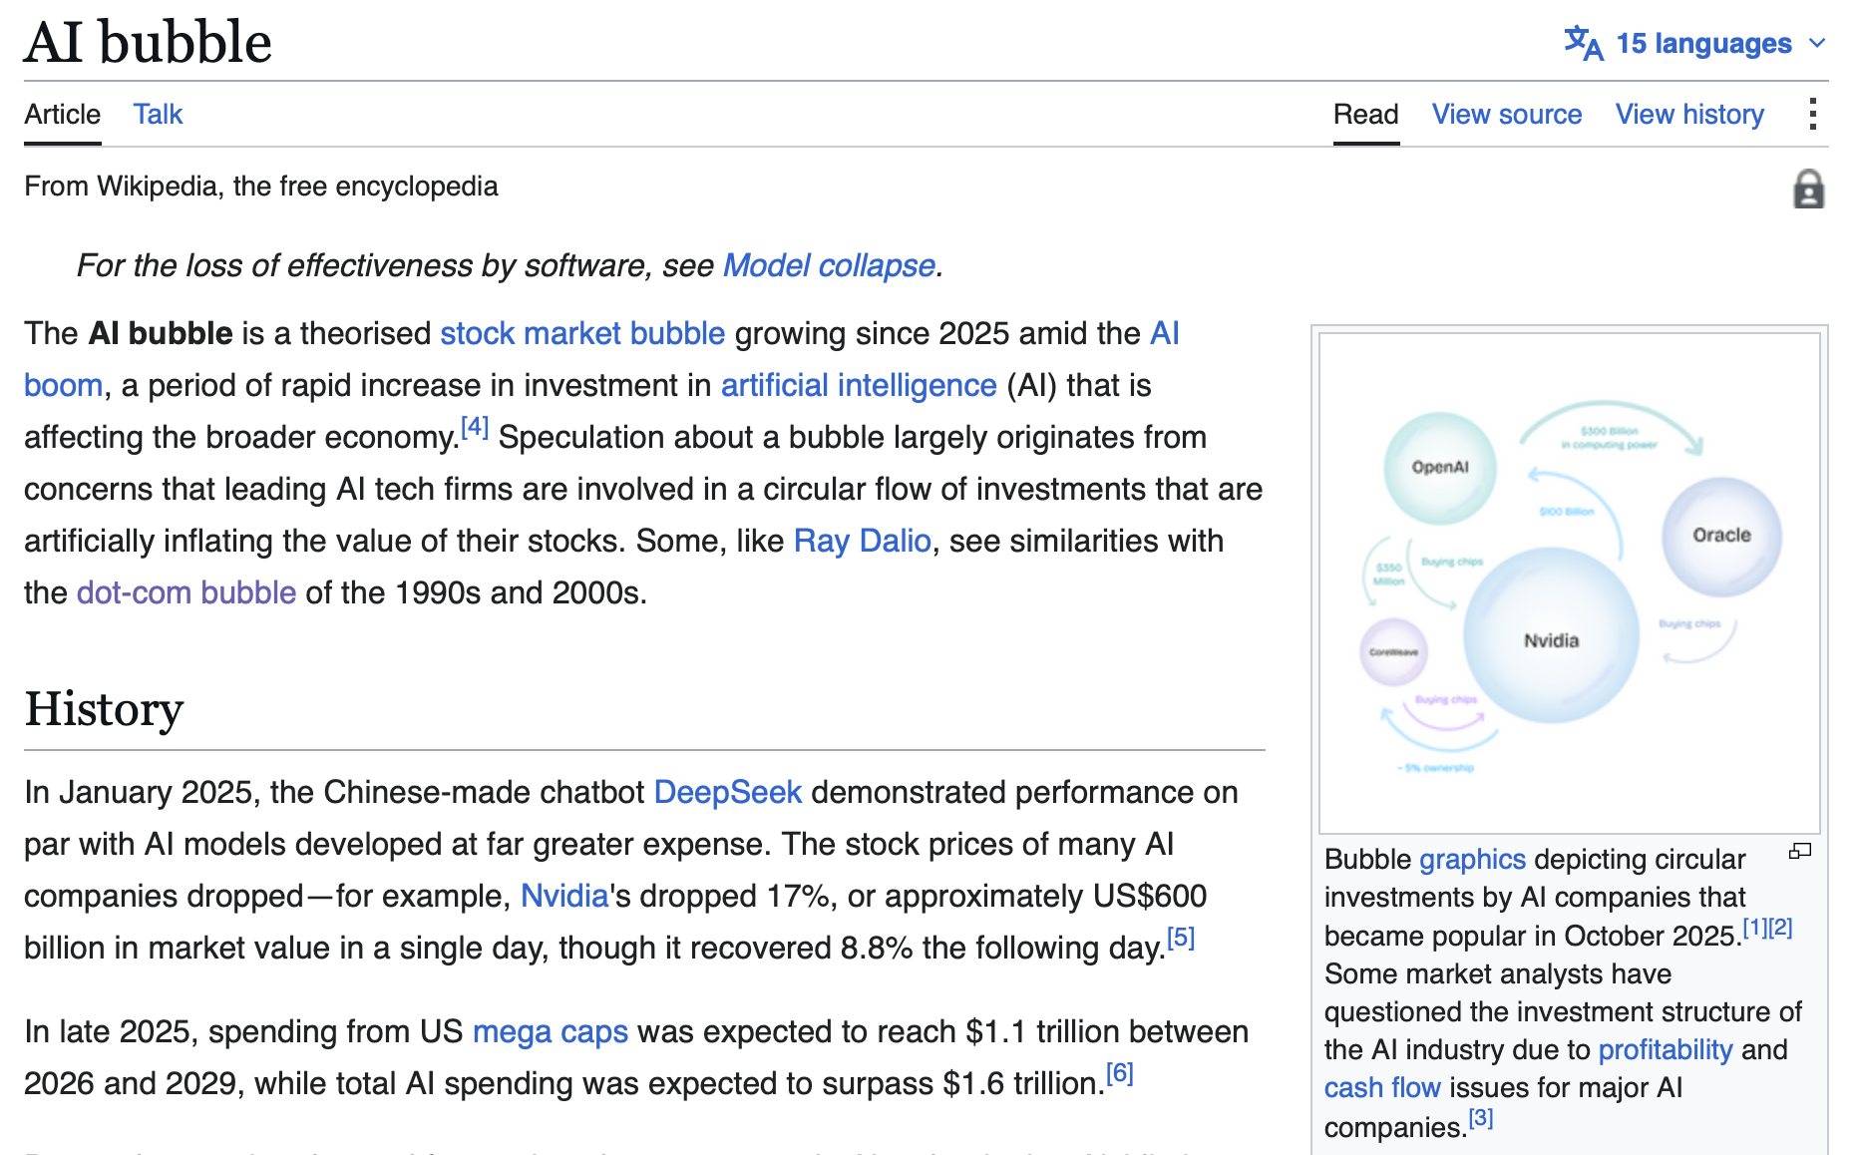Open the cash flow link
This screenshot has width=1857, height=1155.
pos(1382,1087)
